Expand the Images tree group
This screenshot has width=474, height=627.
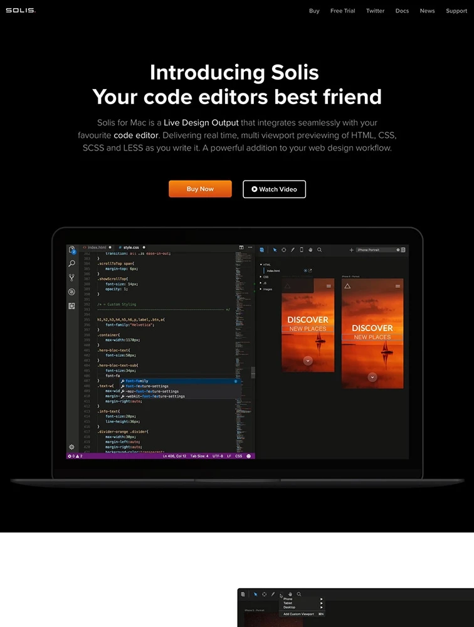[x=261, y=289]
